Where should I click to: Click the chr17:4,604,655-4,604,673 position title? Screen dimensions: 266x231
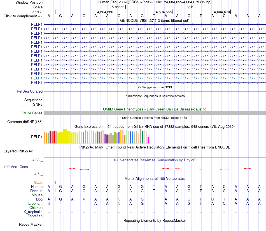point(184,2)
